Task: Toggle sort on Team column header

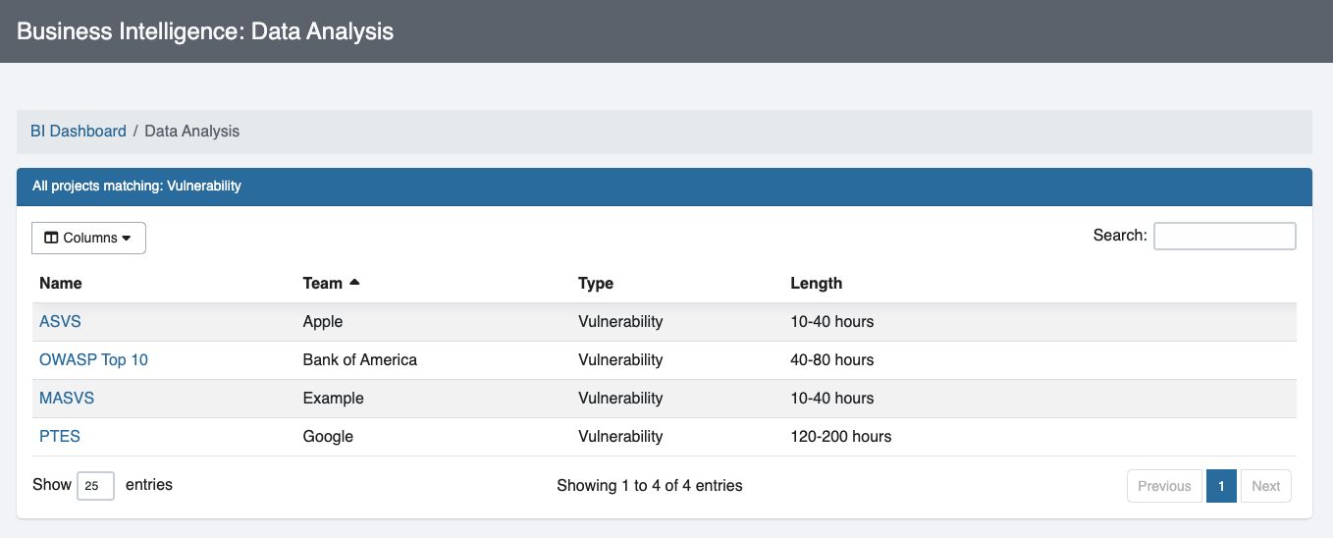Action: pos(323,283)
